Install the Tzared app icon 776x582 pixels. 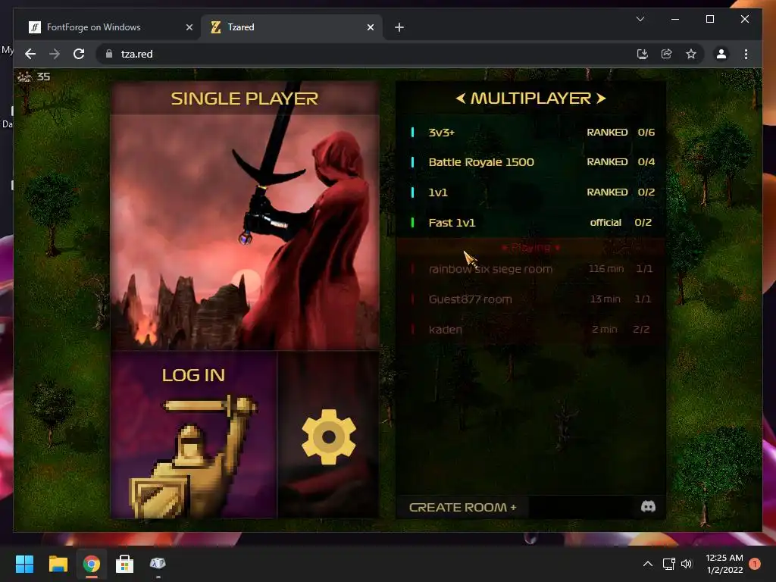point(643,54)
